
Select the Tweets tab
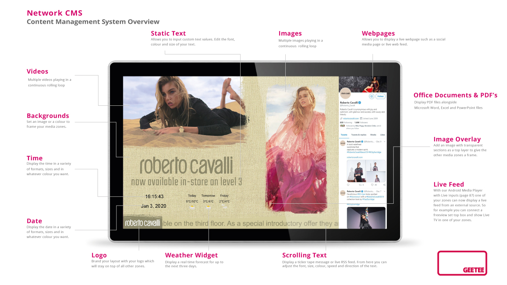344,135
